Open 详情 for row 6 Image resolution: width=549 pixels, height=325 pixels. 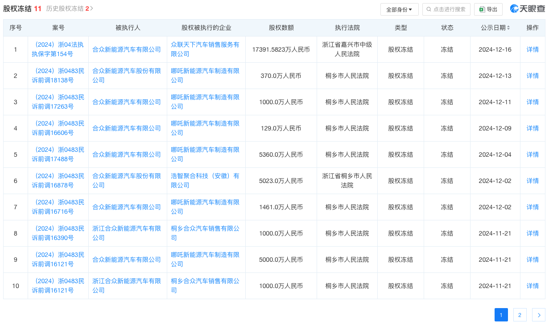coord(532,181)
